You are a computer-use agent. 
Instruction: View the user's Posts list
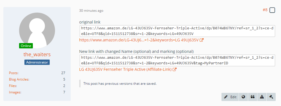(x=14, y=73)
